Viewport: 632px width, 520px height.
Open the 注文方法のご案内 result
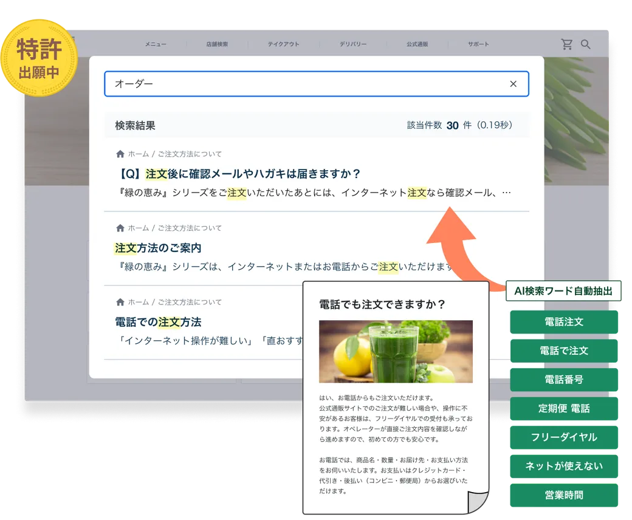pyautogui.click(x=158, y=248)
